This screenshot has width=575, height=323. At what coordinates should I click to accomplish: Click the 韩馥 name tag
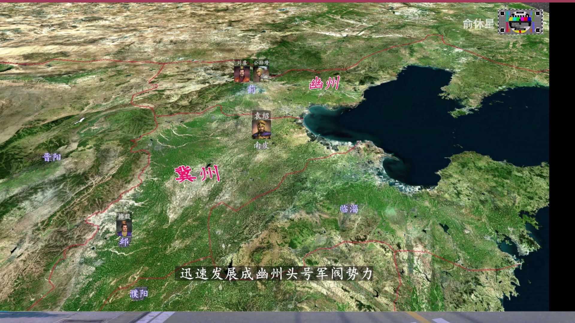(x=124, y=216)
